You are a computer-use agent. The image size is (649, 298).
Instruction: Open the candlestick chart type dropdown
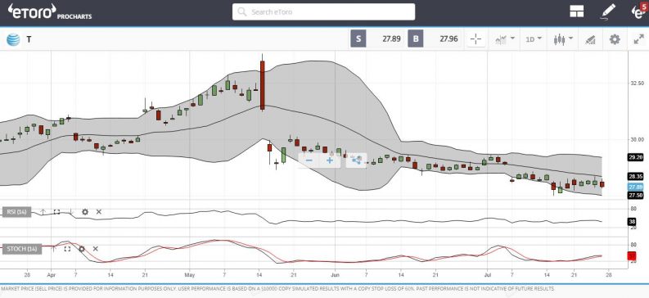(x=563, y=39)
